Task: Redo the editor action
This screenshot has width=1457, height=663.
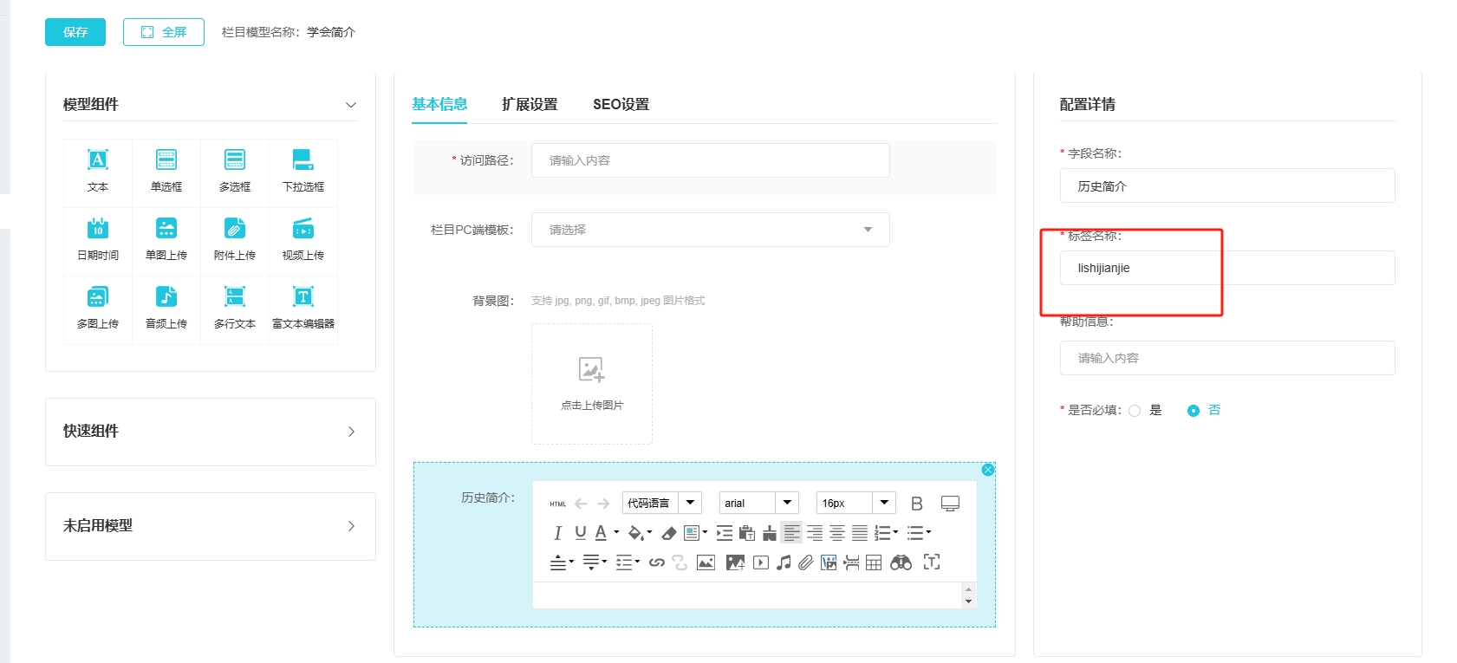Action: click(603, 504)
